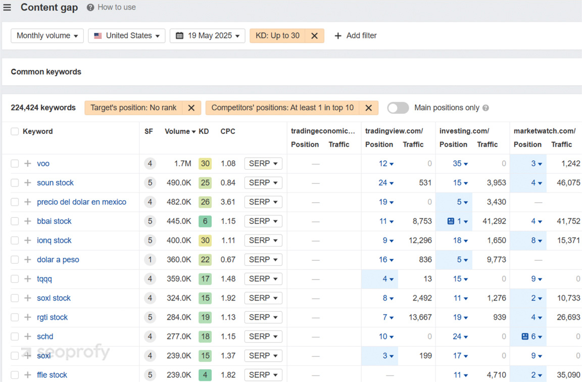582x382 pixels.
Task: Remove the Competitors' positions filter
Action: [x=369, y=108]
